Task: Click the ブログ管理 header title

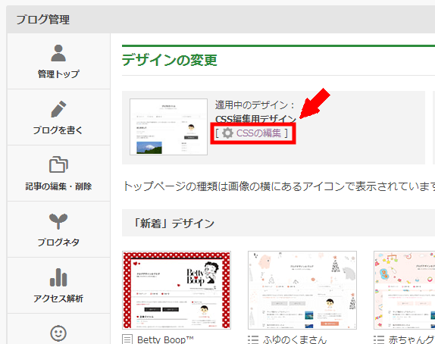Action: pos(43,20)
